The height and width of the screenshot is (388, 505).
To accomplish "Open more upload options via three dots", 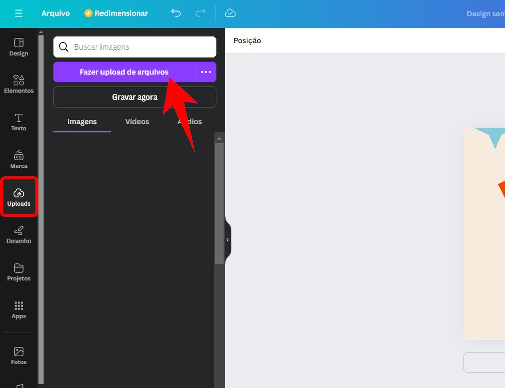I will [x=206, y=72].
